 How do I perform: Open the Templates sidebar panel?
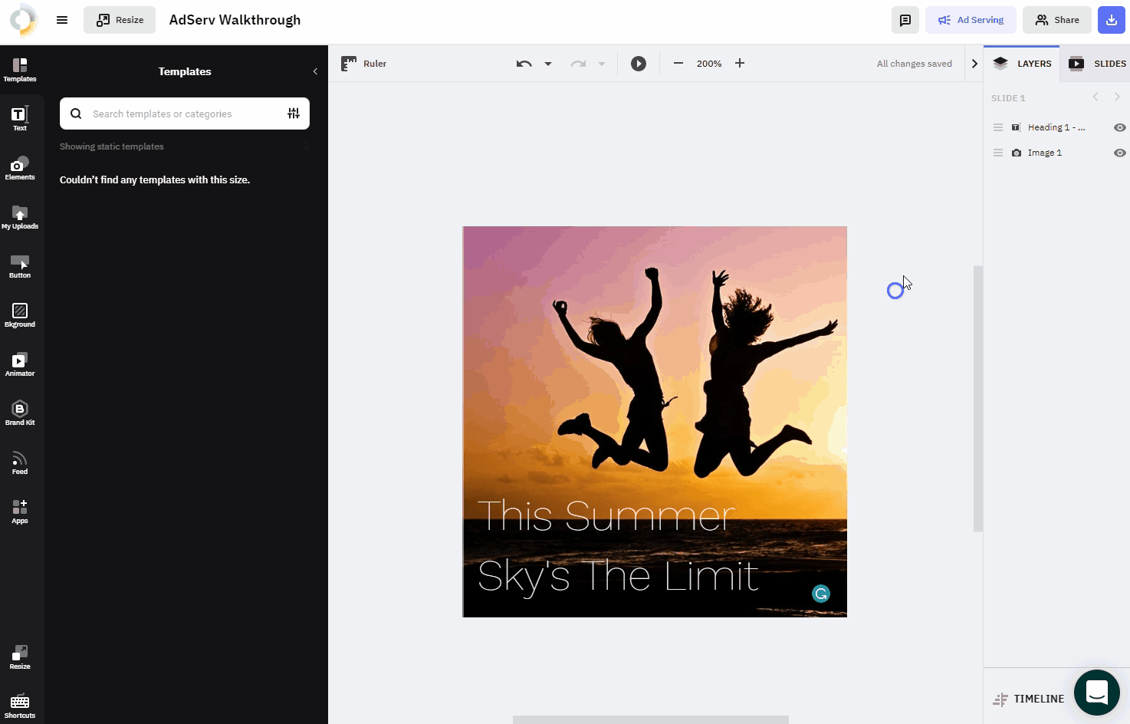click(20, 70)
